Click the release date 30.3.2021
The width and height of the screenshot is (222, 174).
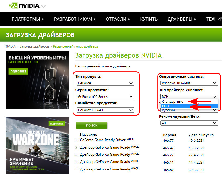pyautogui.click(x=196, y=170)
